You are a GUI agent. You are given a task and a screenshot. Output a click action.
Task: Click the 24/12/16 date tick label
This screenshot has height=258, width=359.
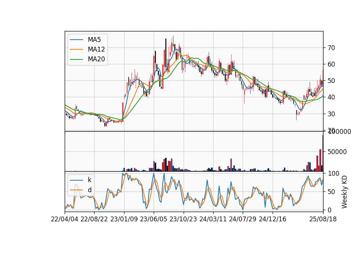point(273,219)
